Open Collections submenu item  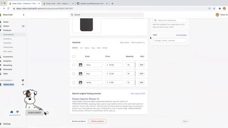pyautogui.click(x=8, y=47)
